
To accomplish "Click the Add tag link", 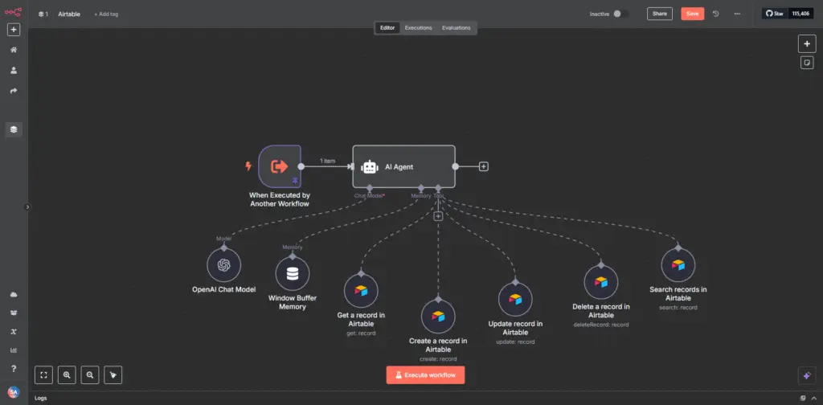I will click(106, 14).
